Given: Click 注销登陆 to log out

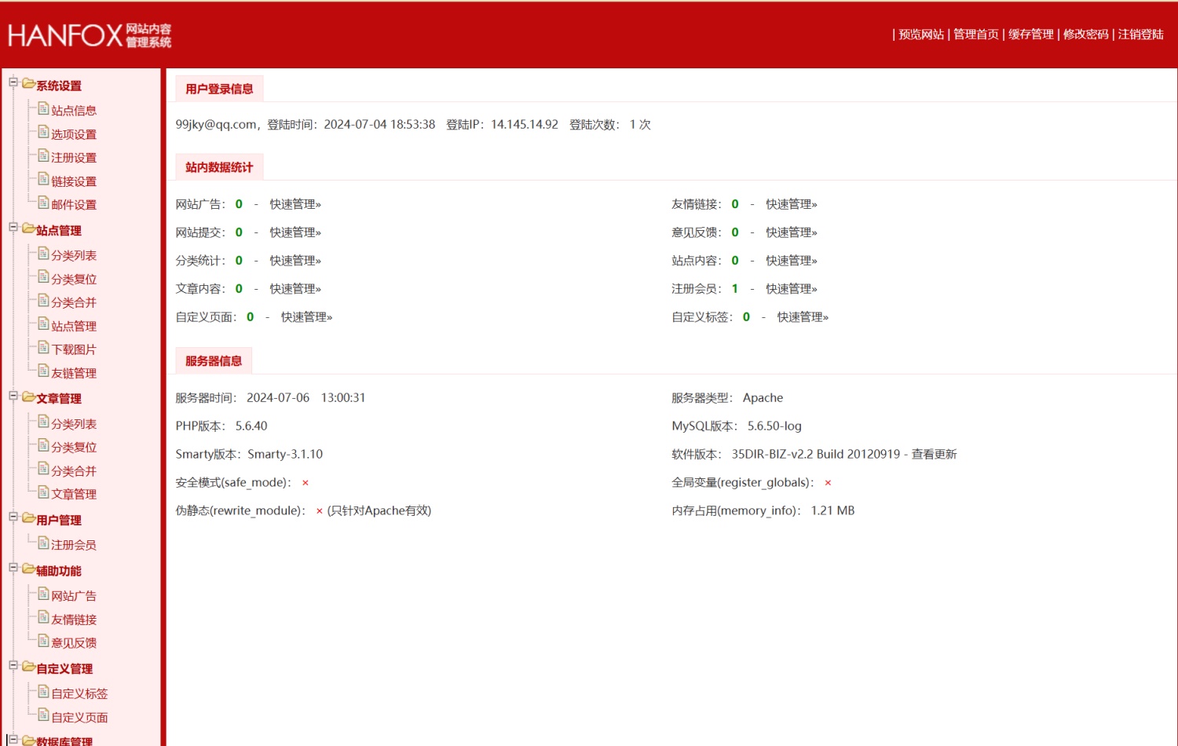Looking at the screenshot, I should (1141, 35).
